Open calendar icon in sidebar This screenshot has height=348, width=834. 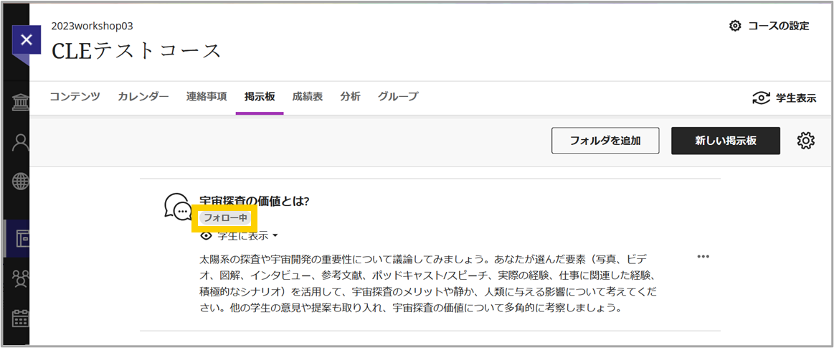(20, 318)
